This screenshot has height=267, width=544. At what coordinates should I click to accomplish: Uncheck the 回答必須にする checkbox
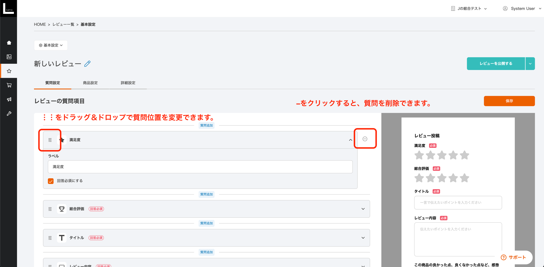[51, 181]
